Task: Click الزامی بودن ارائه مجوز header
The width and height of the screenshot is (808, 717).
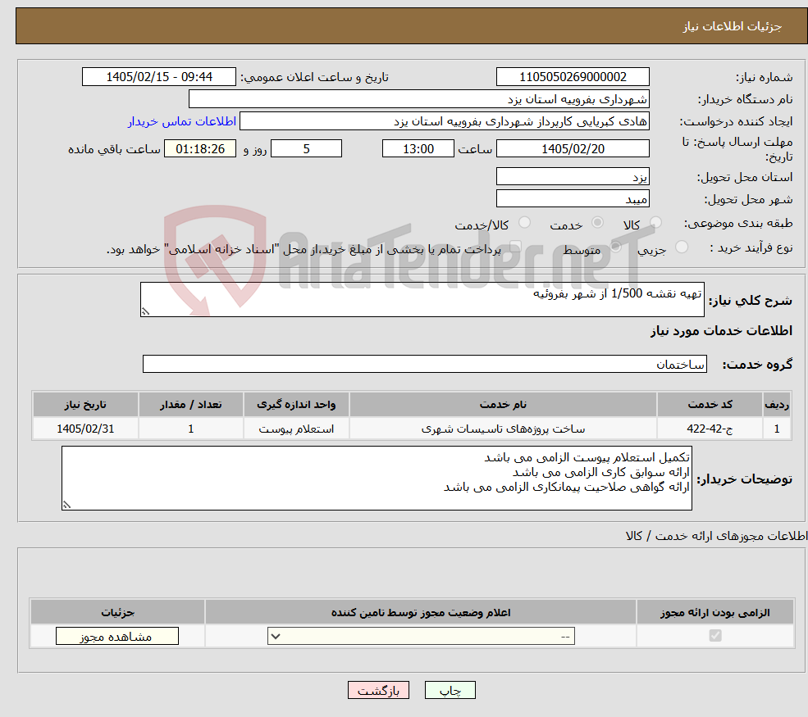Action: tap(715, 612)
